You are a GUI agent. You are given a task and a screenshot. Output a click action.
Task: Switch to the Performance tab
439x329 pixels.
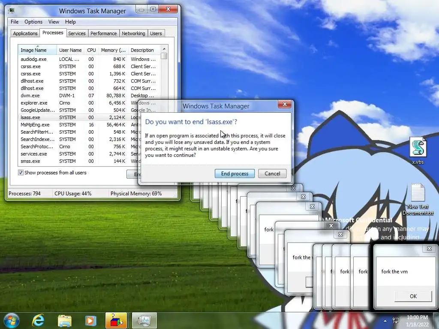tap(104, 33)
